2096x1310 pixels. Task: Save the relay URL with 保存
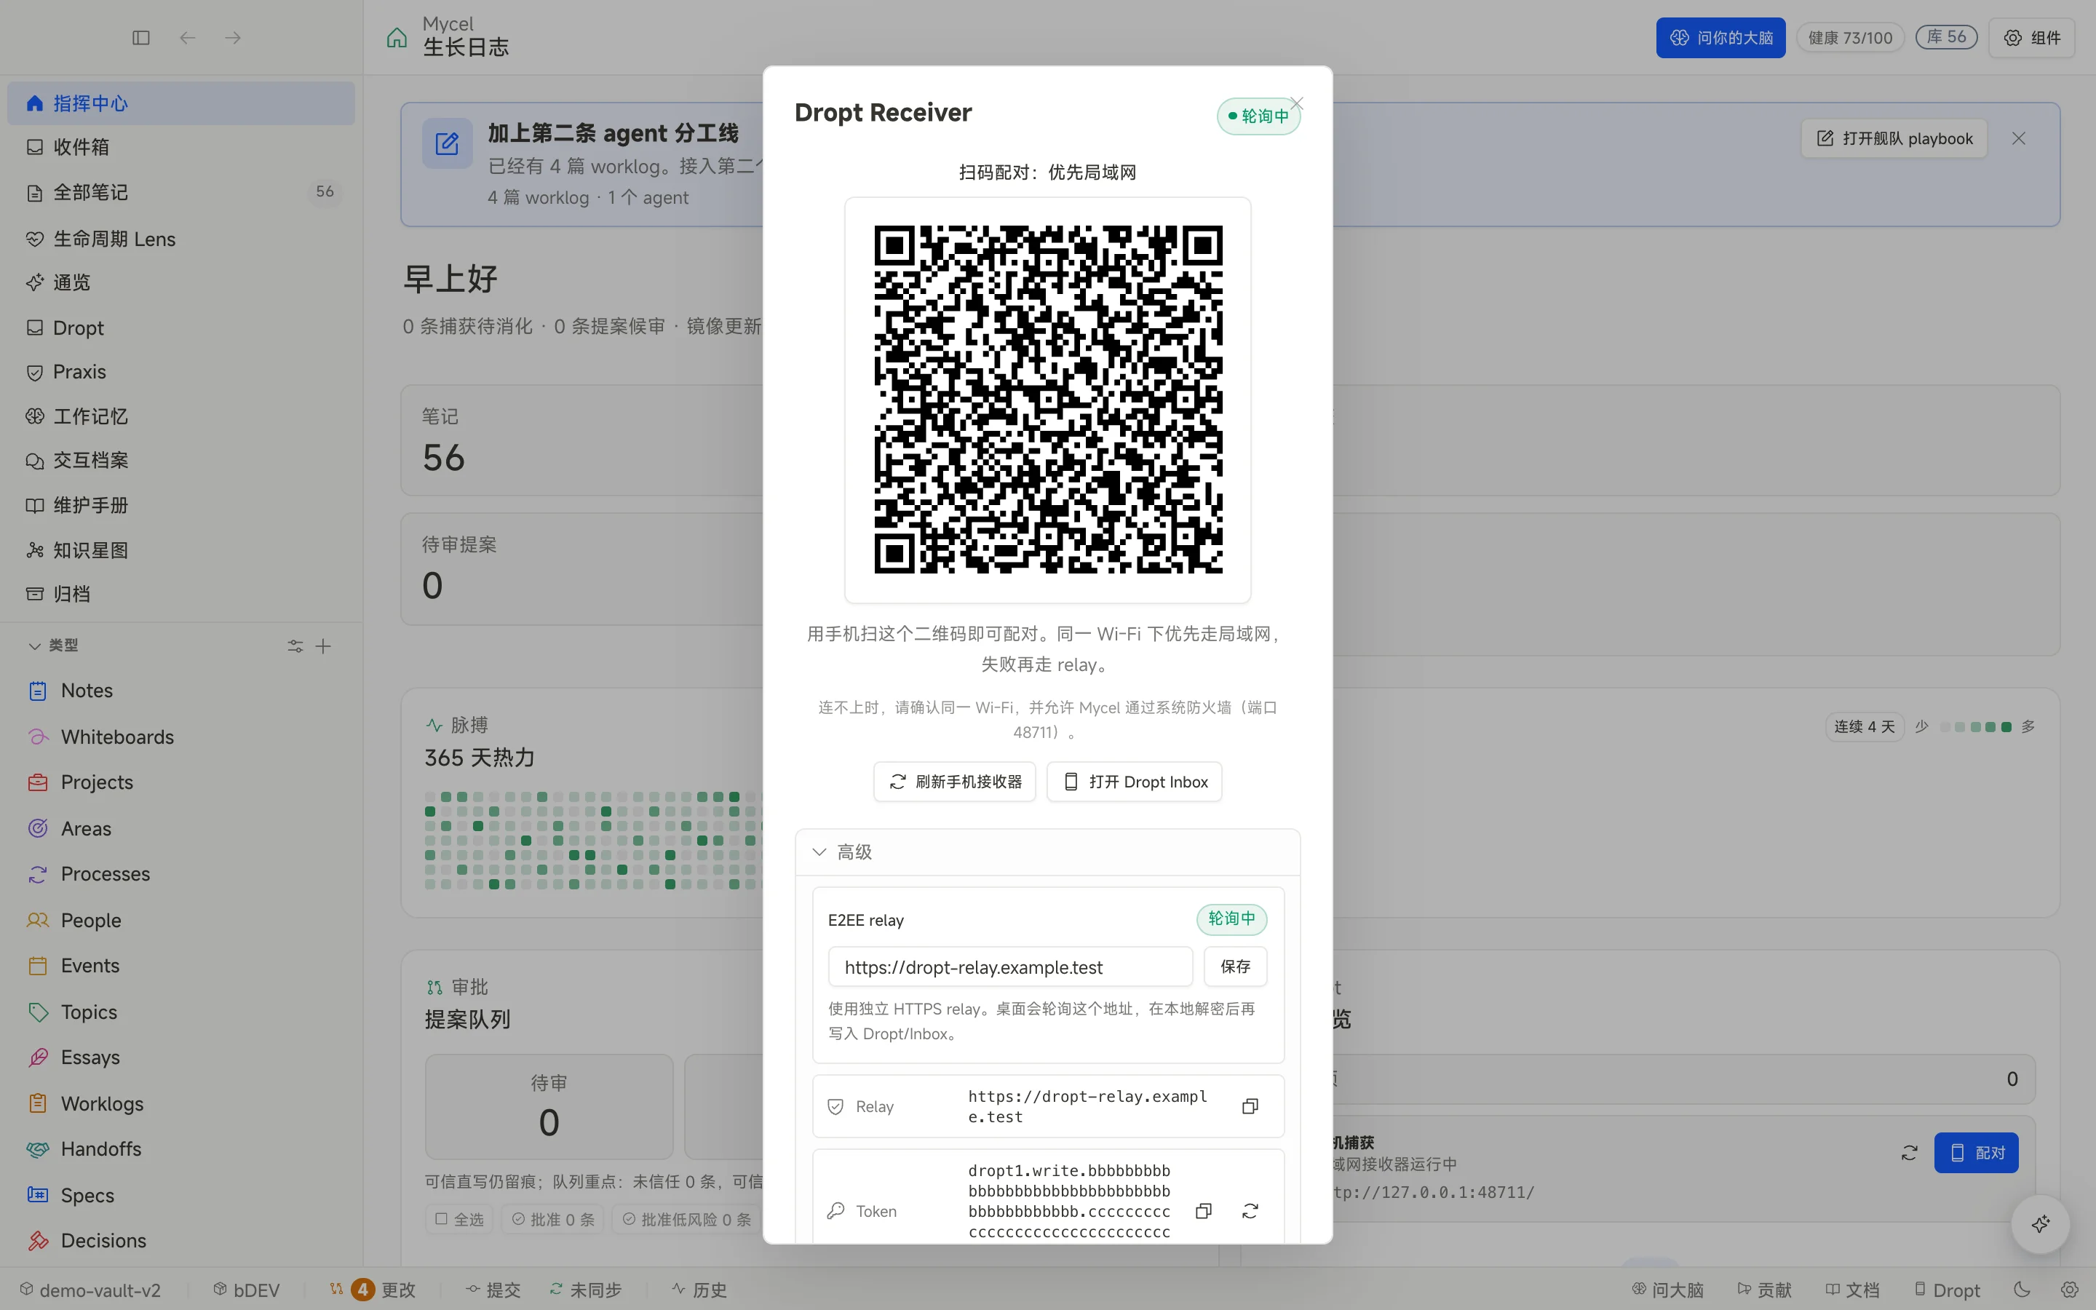[1235, 967]
